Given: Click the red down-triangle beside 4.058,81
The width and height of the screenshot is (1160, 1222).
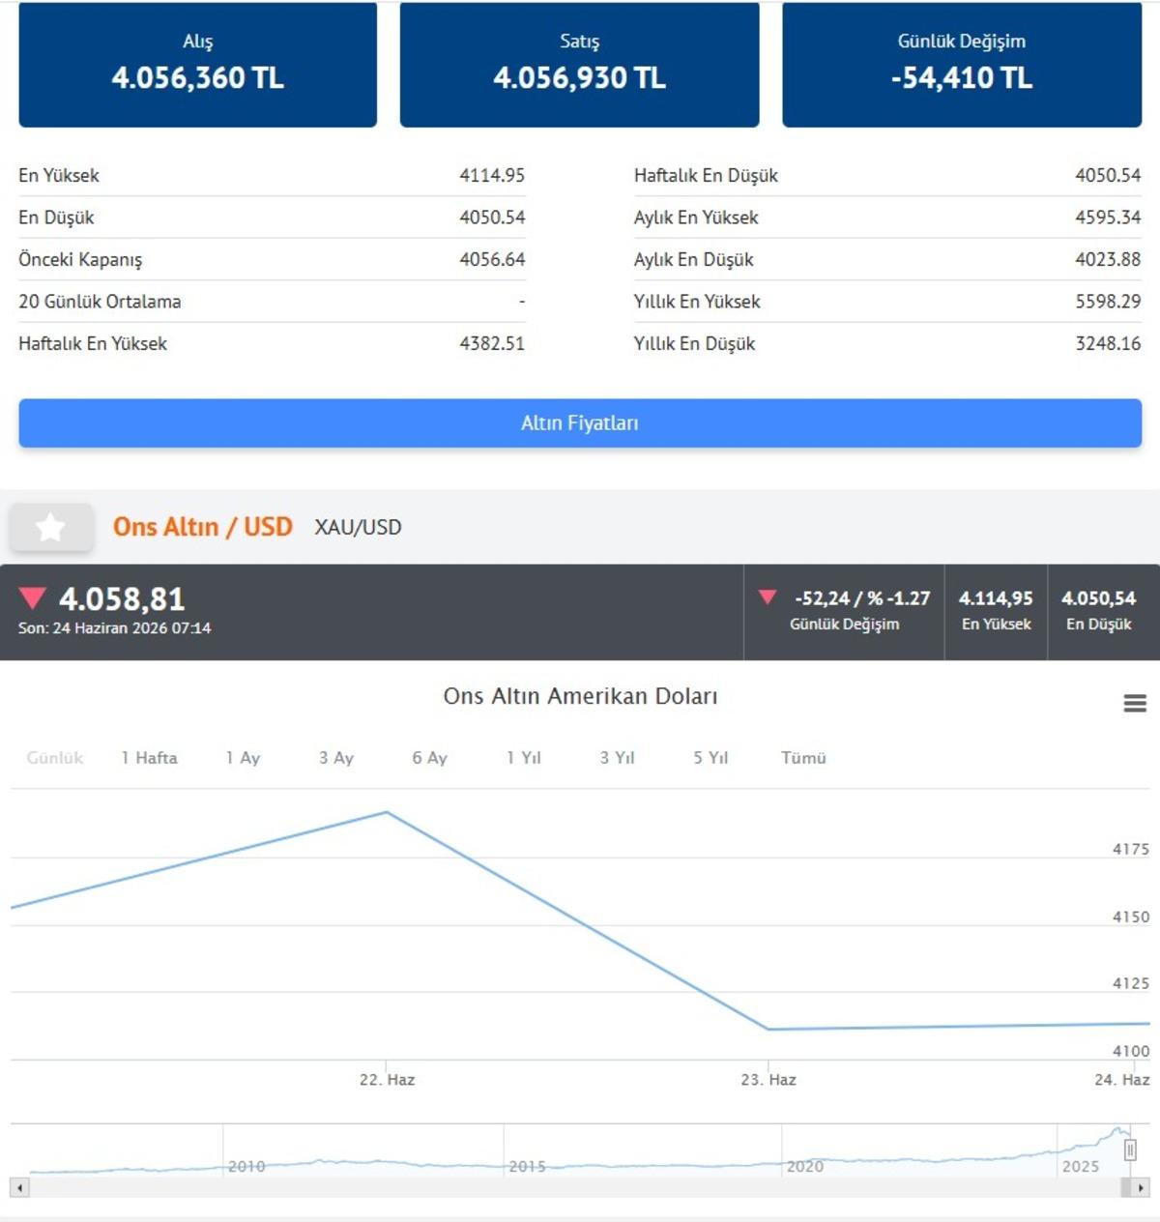Looking at the screenshot, I should [33, 597].
